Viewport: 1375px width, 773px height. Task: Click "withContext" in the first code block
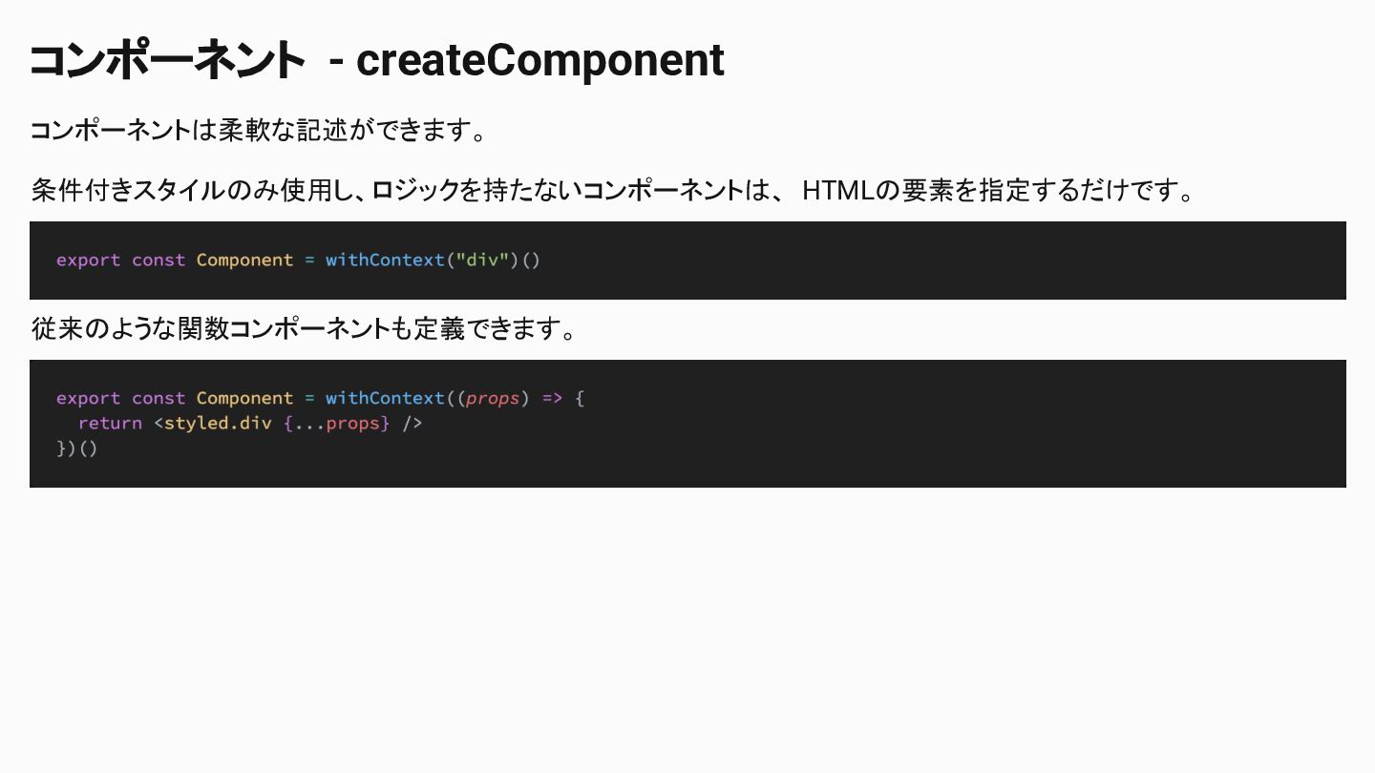(385, 261)
